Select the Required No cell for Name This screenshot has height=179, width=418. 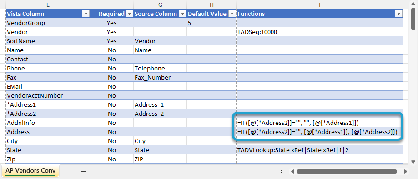click(x=112, y=50)
